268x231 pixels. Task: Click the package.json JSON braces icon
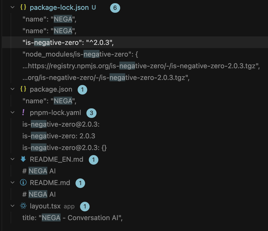coord(23,89)
